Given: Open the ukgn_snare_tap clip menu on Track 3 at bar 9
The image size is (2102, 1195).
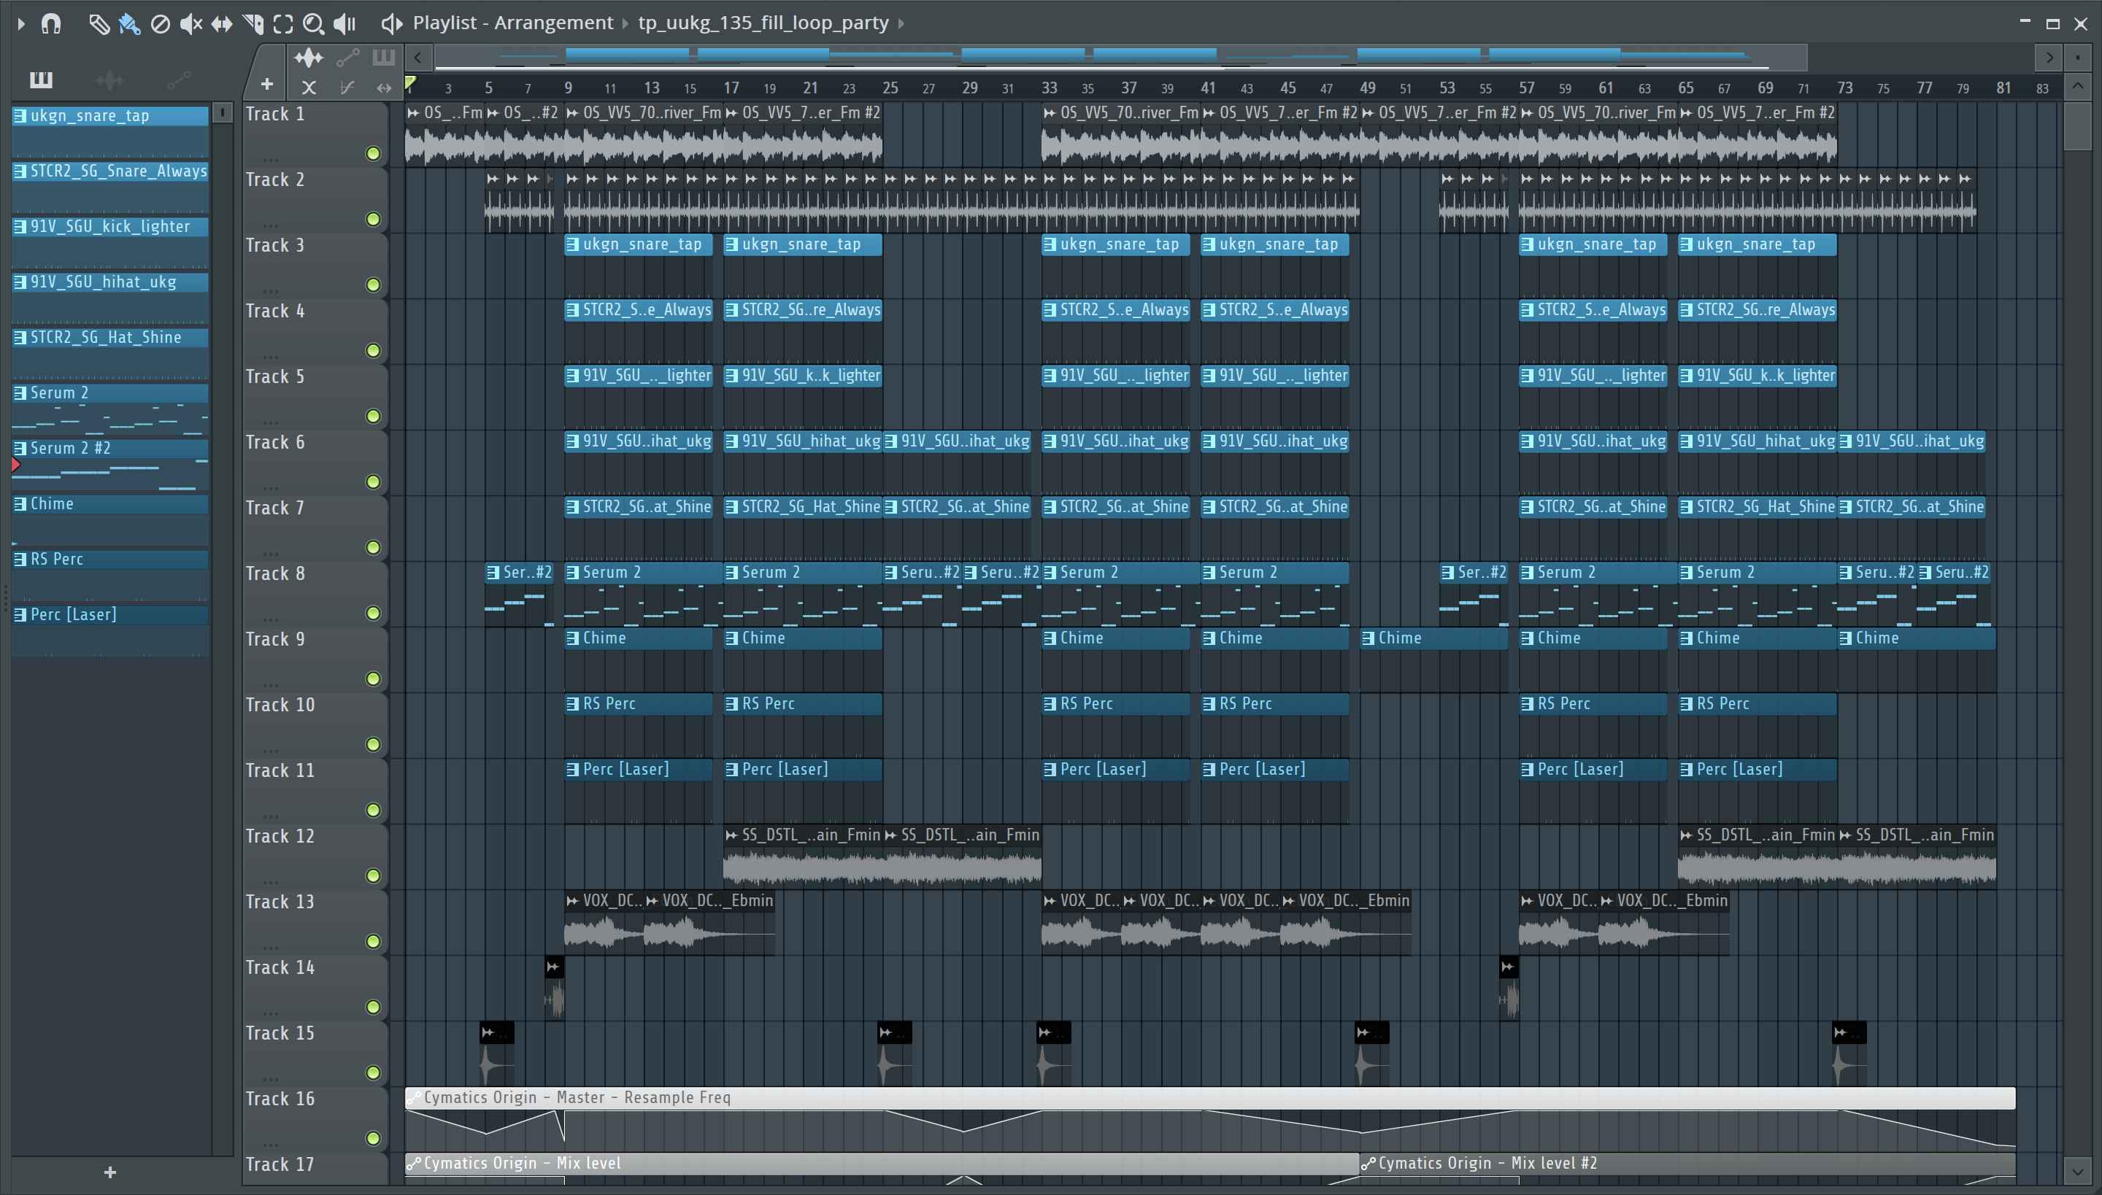Looking at the screenshot, I should pyautogui.click(x=572, y=244).
